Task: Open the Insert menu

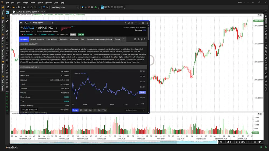Action: point(33,2)
